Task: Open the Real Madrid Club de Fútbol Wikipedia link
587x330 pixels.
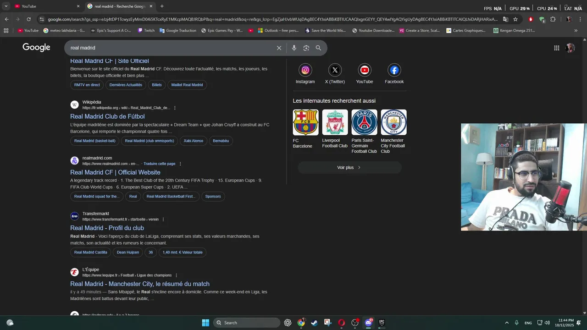Action: click(x=107, y=116)
